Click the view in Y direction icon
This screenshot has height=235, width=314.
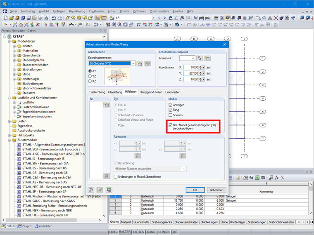145,25
